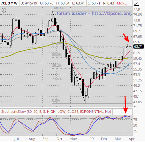Click the 75 level on stochastic scale
The height and width of the screenshot is (142, 145).
coord(135,120)
